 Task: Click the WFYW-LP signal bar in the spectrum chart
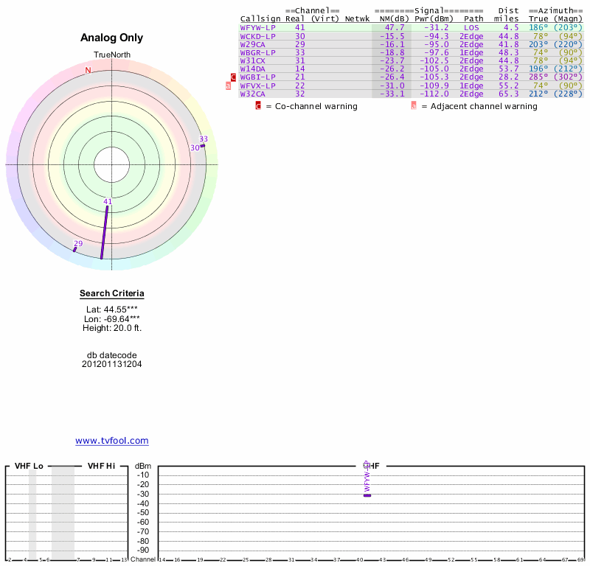pyautogui.click(x=367, y=495)
